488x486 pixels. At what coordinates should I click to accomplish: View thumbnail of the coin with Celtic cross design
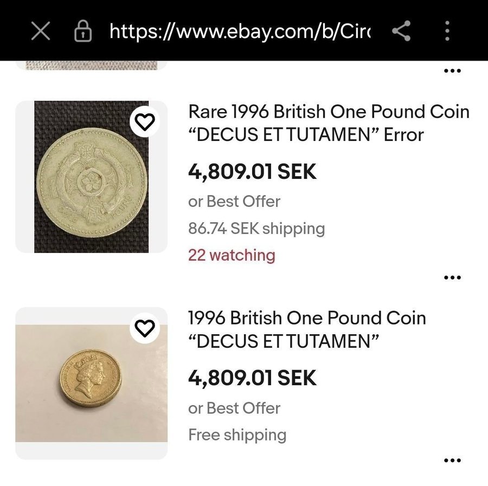[91, 177]
